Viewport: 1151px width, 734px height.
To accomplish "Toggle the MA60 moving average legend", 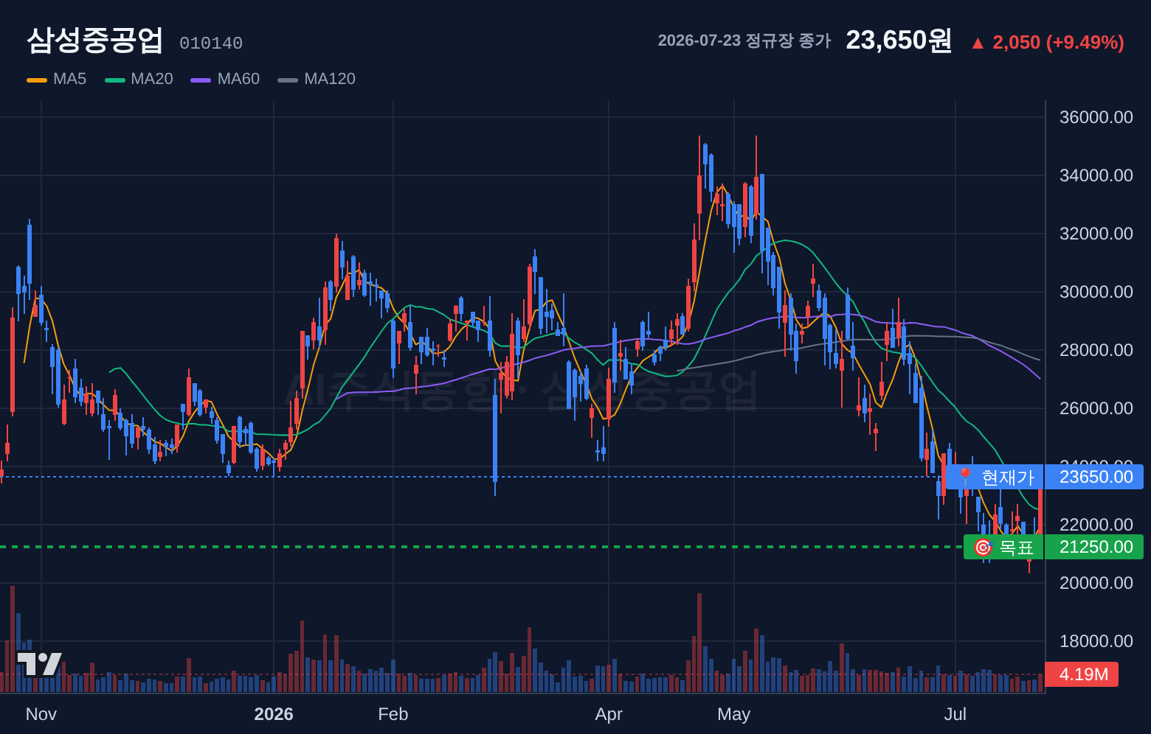I will [225, 79].
